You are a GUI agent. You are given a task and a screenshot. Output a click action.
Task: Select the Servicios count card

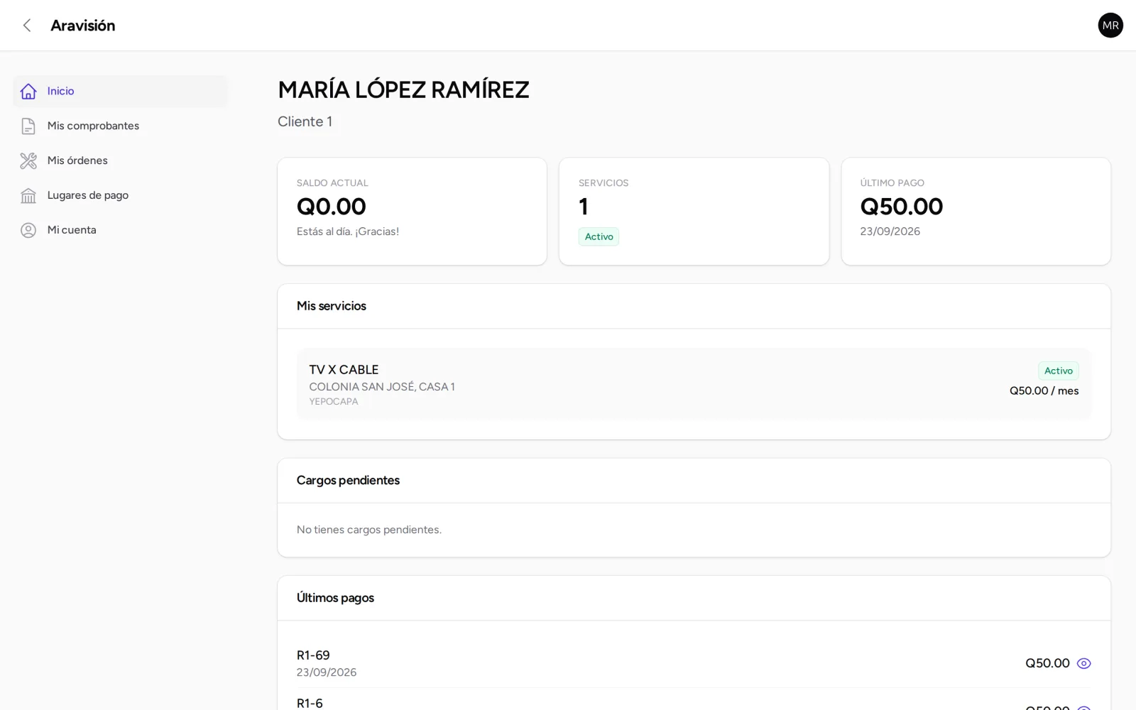click(694, 212)
